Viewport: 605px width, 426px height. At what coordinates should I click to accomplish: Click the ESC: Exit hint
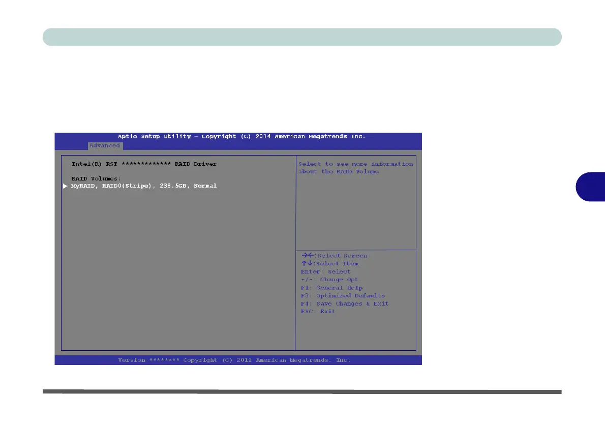[x=318, y=312]
